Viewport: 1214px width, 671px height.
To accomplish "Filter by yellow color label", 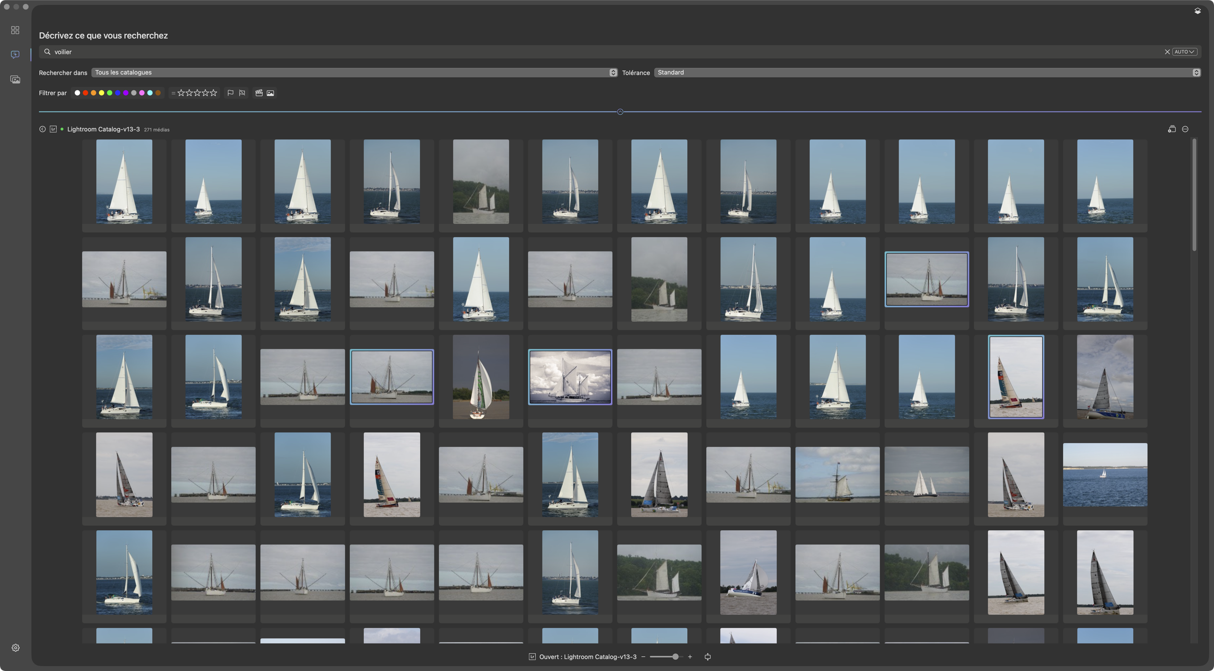I will click(101, 93).
